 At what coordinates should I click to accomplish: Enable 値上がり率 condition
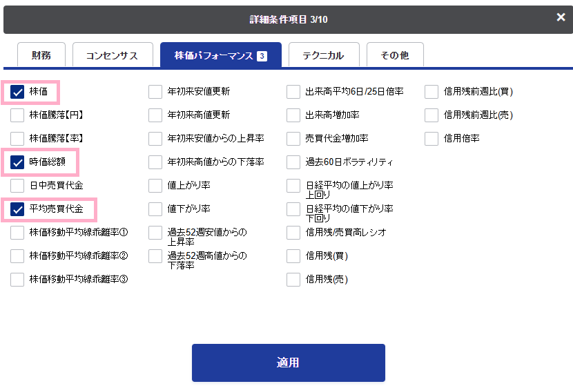point(155,186)
